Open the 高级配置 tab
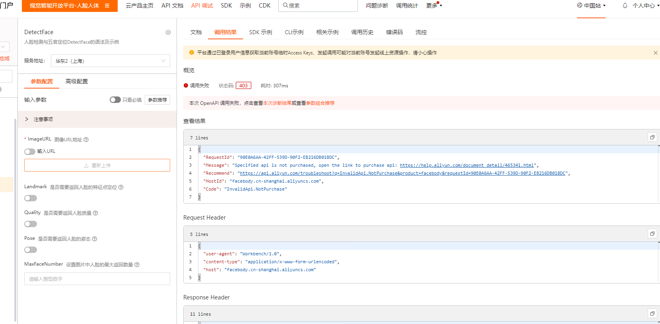The width and height of the screenshot is (660, 324). click(x=77, y=81)
